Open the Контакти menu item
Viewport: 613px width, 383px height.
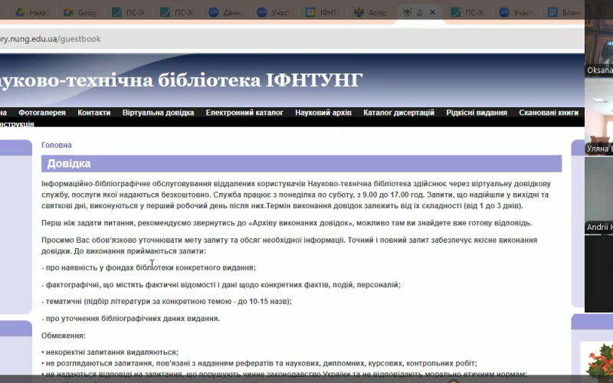(93, 113)
